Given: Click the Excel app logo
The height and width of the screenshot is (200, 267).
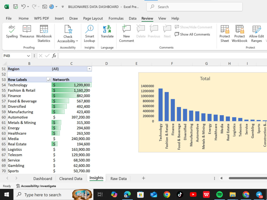Looking at the screenshot, I should (7, 7).
